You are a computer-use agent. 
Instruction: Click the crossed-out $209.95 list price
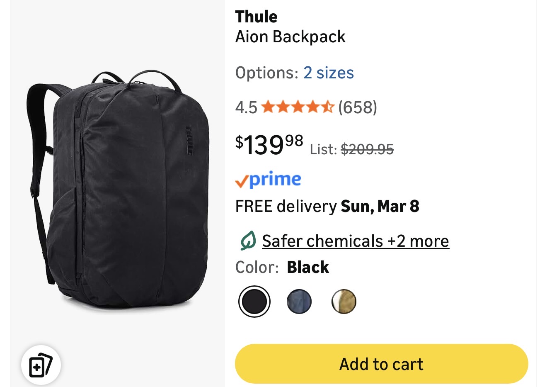[x=367, y=149]
